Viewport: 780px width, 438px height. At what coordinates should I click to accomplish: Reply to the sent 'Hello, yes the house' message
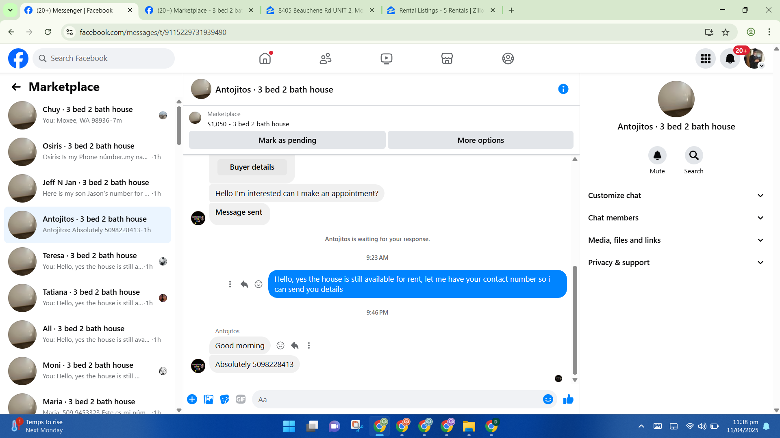click(244, 284)
